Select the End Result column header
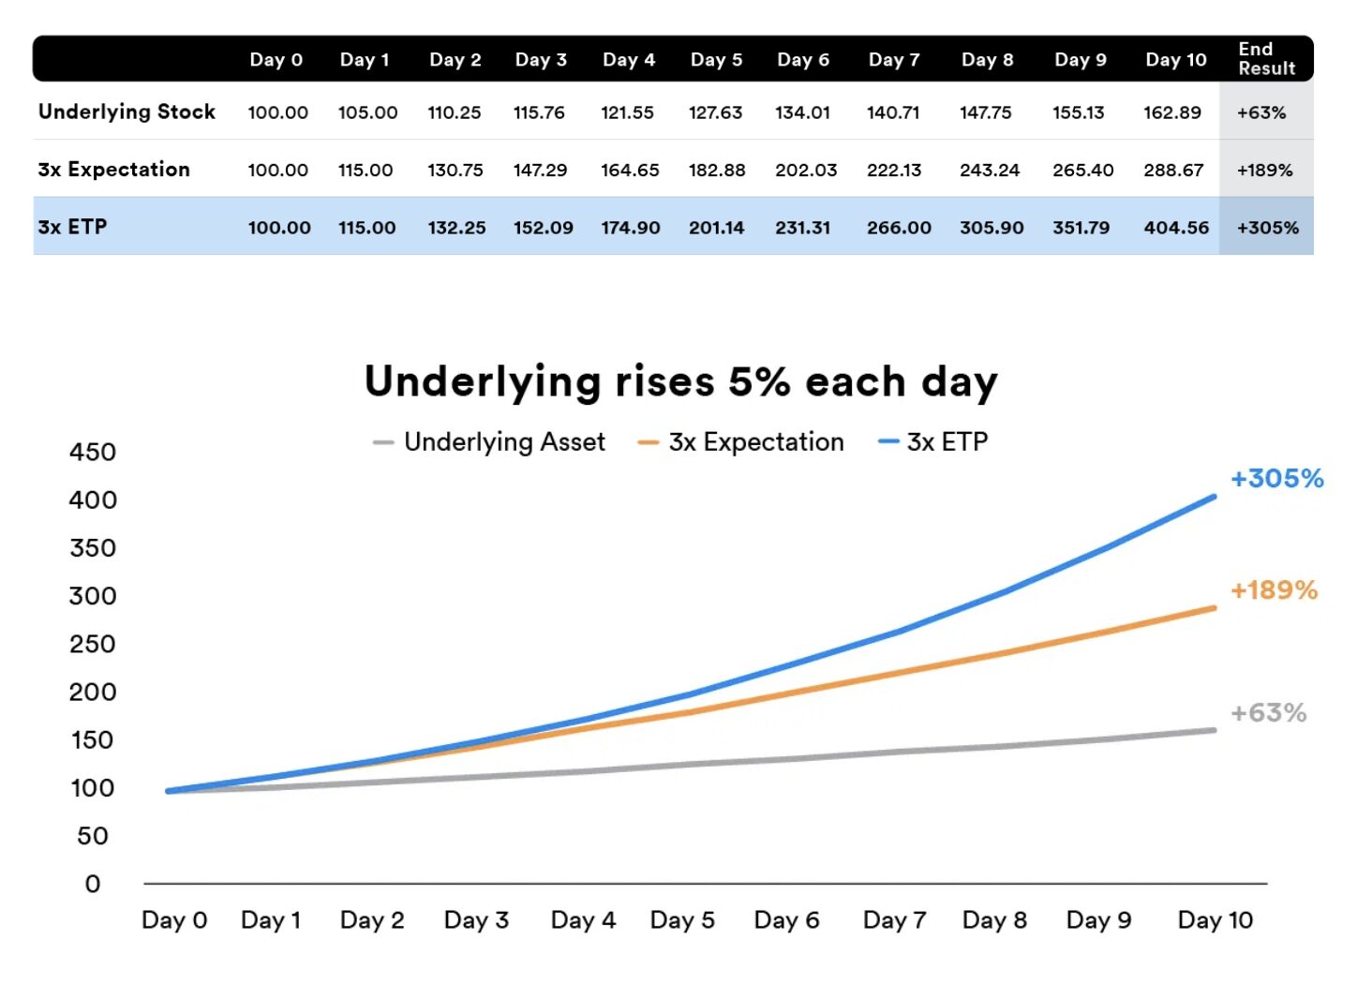Screen dimensions: 1372x984 click(x=1265, y=59)
